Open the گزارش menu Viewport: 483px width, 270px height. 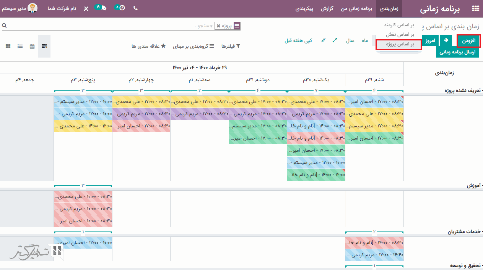(x=328, y=8)
